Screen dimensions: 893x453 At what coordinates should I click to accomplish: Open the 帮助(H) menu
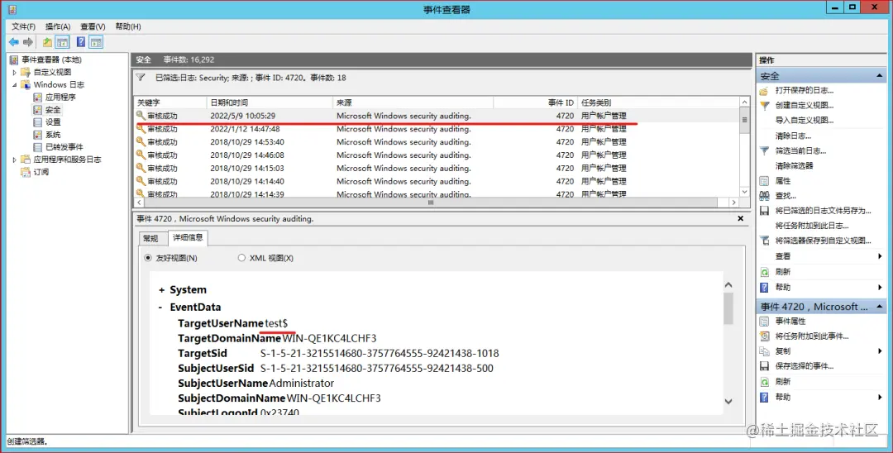(x=128, y=26)
